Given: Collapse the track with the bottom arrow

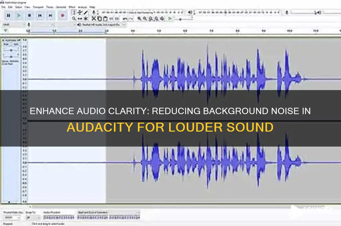Looking at the screenshot, I should coord(9,202).
